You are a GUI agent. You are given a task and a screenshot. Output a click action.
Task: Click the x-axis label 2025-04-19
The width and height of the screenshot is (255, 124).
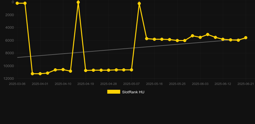(x=86, y=84)
